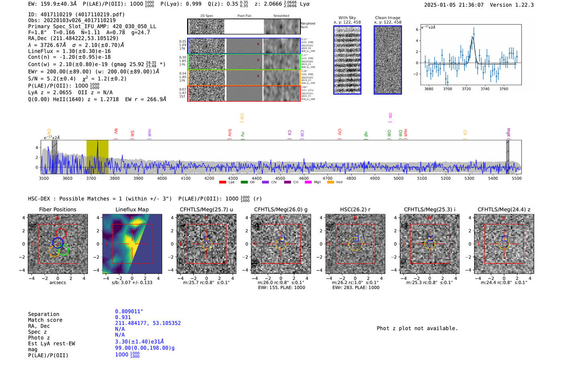Select the green-bordered 2D spectrum row
Viewport: 562px width, 383px height.
[244, 61]
